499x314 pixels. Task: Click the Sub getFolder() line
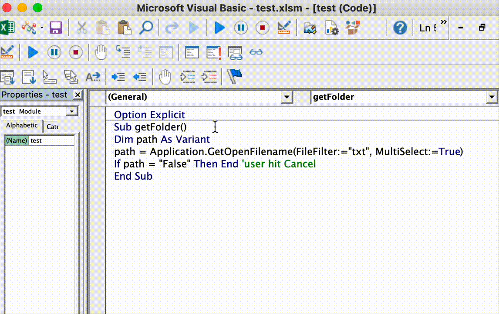(x=150, y=127)
